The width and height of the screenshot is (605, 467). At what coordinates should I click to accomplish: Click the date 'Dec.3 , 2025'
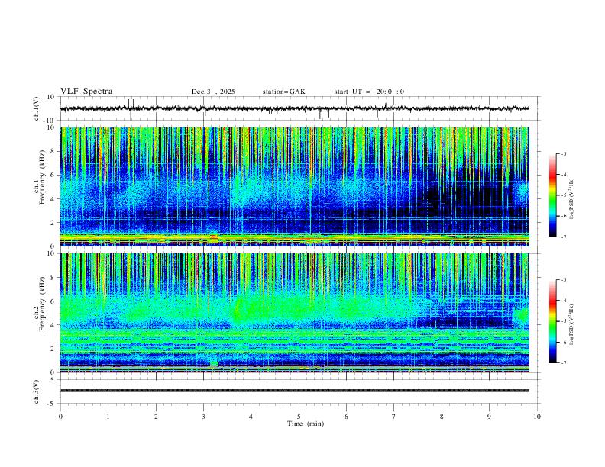213,92
